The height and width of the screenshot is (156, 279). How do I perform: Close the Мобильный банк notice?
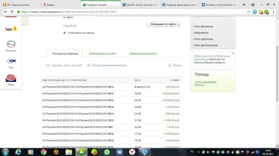click(x=233, y=53)
